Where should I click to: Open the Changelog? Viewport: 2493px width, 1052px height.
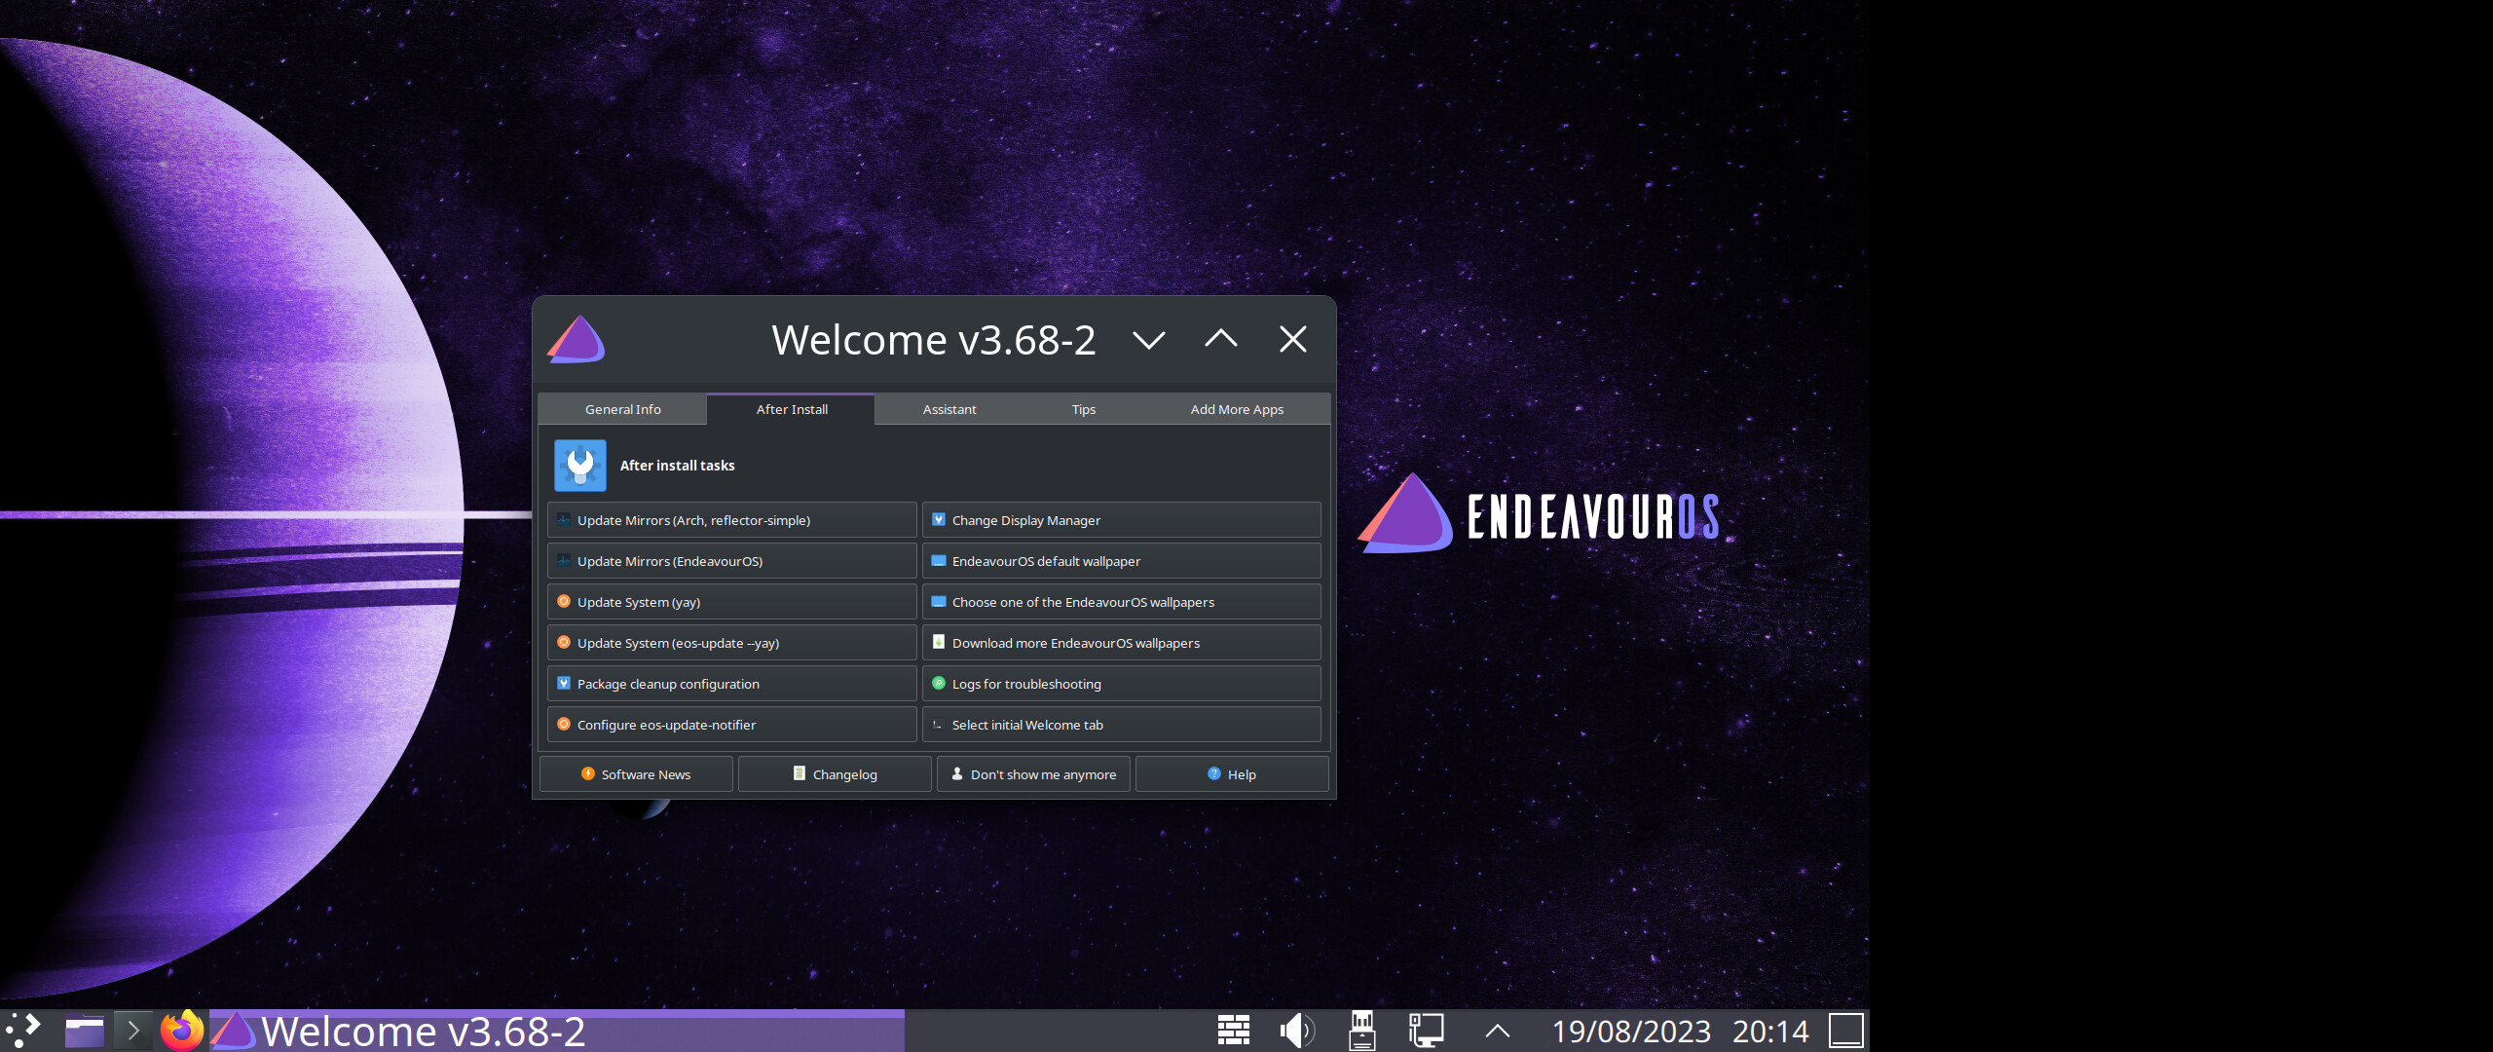pos(835,774)
